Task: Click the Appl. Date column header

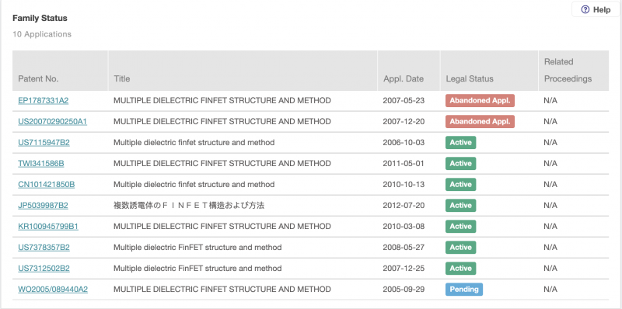Action: coord(403,79)
